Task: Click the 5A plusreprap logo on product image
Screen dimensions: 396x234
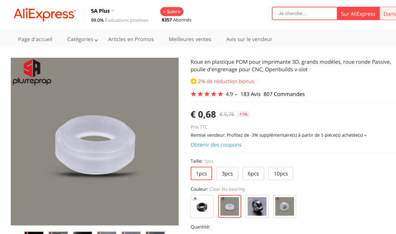Action: tap(32, 72)
